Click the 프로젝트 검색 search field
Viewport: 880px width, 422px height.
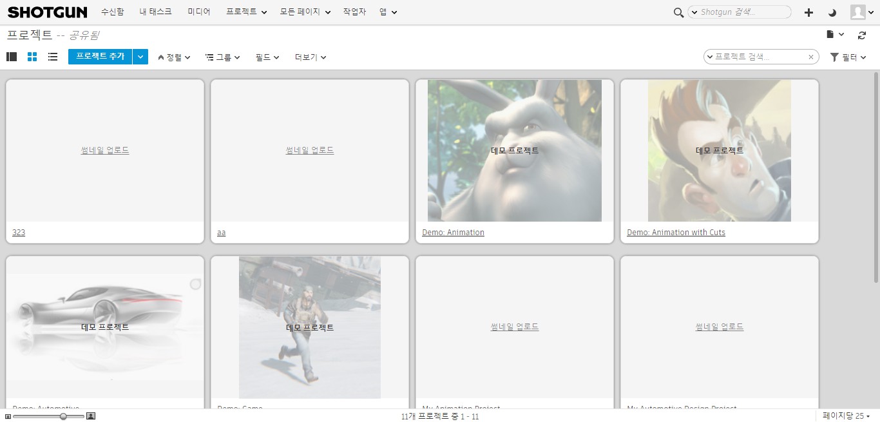coord(760,57)
